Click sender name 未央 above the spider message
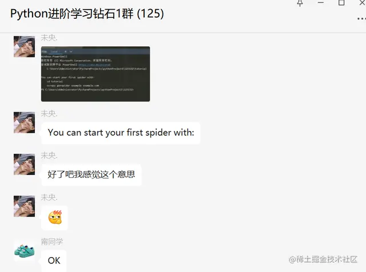The width and height of the screenshot is (366, 272). [x=49, y=113]
